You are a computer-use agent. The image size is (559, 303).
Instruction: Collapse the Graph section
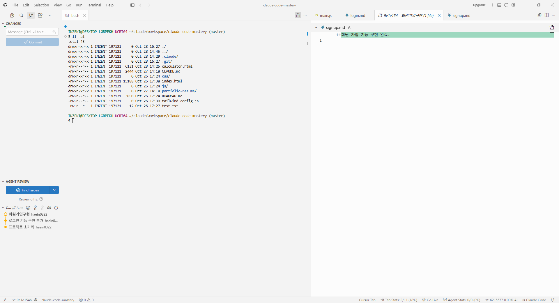(3, 208)
